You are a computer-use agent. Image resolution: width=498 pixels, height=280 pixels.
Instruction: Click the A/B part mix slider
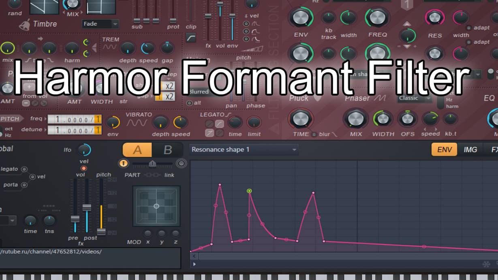[x=152, y=163]
